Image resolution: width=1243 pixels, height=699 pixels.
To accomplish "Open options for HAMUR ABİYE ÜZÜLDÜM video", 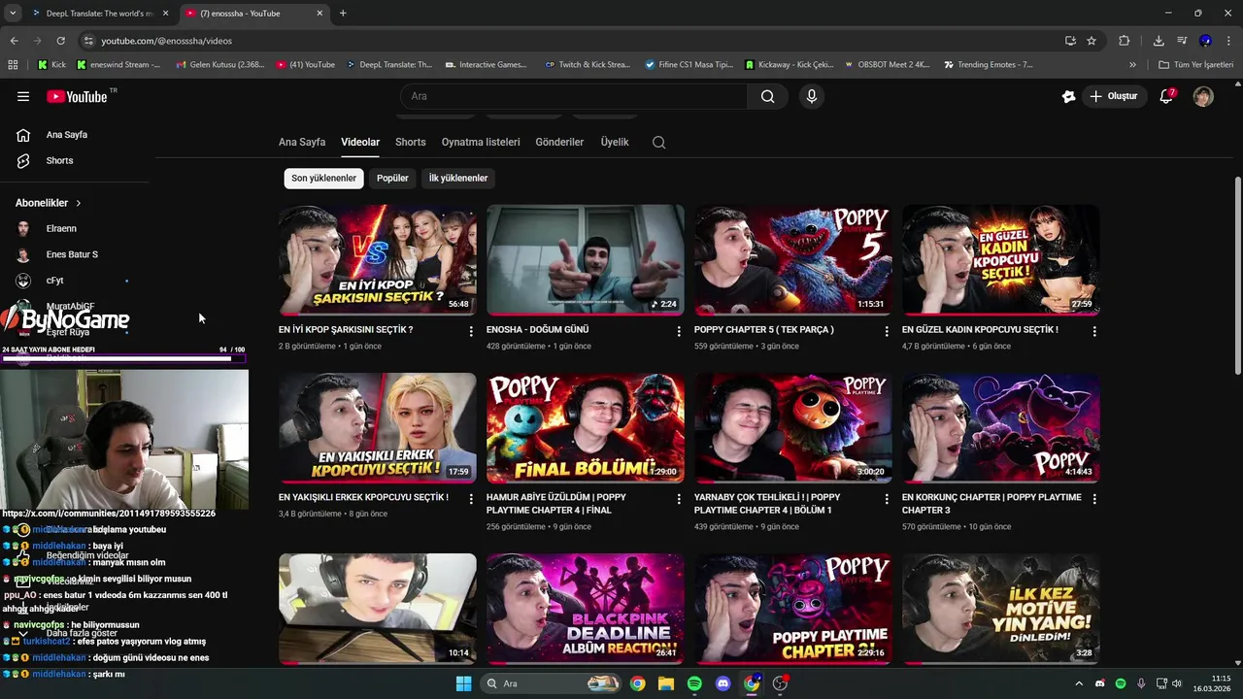I will coord(679,499).
